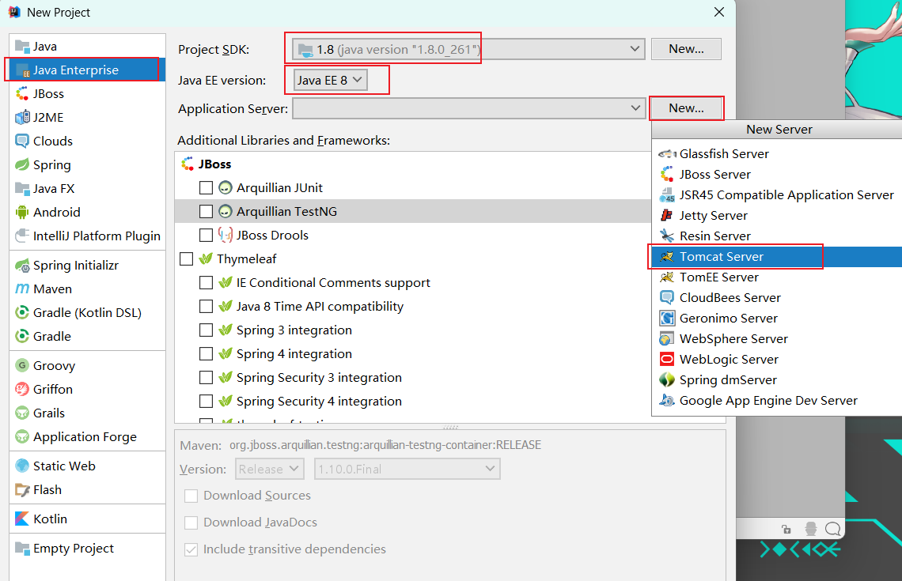Select the JBoss icon in project list

pyautogui.click(x=22, y=94)
